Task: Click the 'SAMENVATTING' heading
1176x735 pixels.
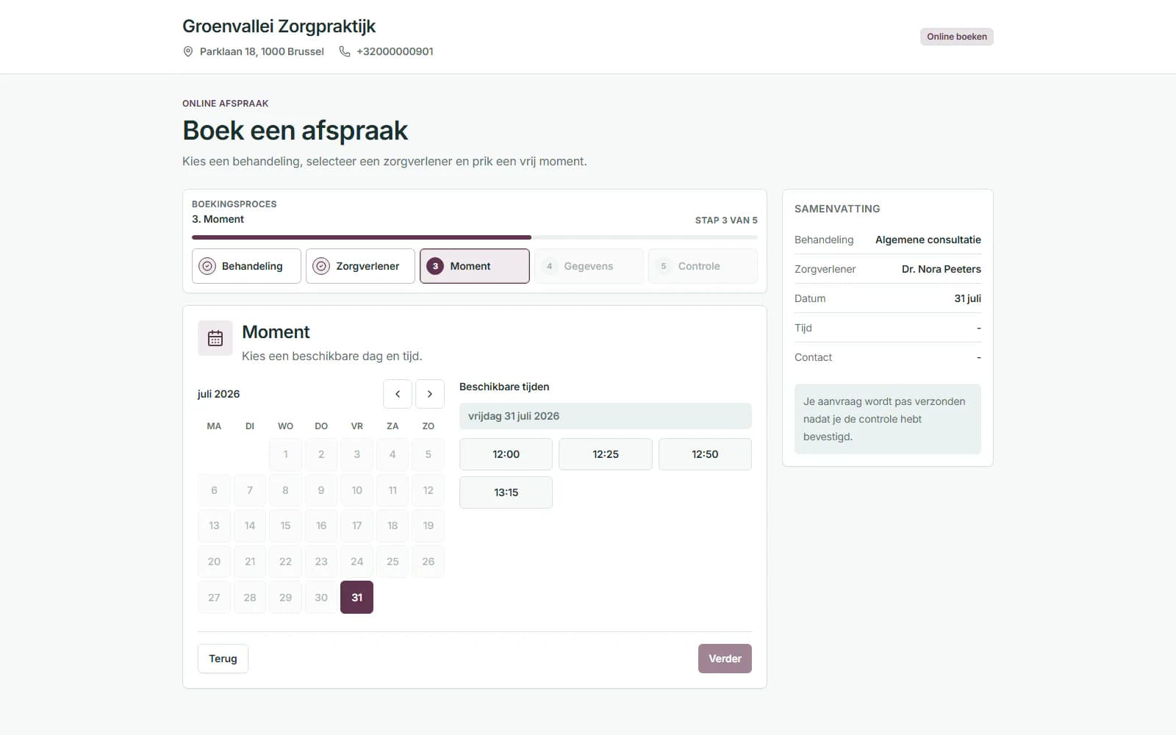Action: (837, 209)
